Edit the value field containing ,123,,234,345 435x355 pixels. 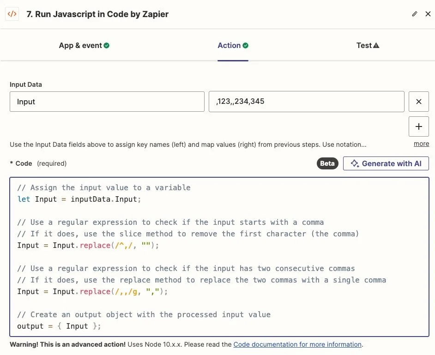click(x=307, y=102)
